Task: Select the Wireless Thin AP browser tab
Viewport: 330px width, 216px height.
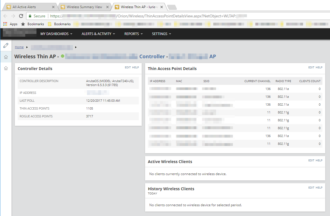Action: click(139, 7)
